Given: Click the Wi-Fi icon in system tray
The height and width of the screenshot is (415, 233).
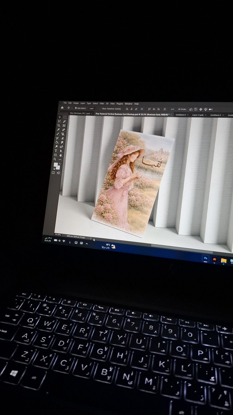Looking at the screenshot, I should (64, 241).
